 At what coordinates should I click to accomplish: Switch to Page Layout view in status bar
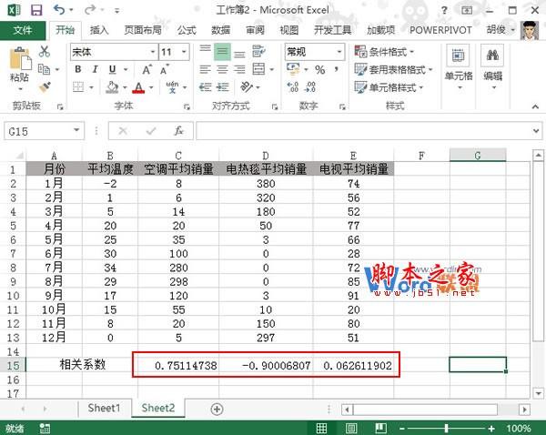(350, 428)
